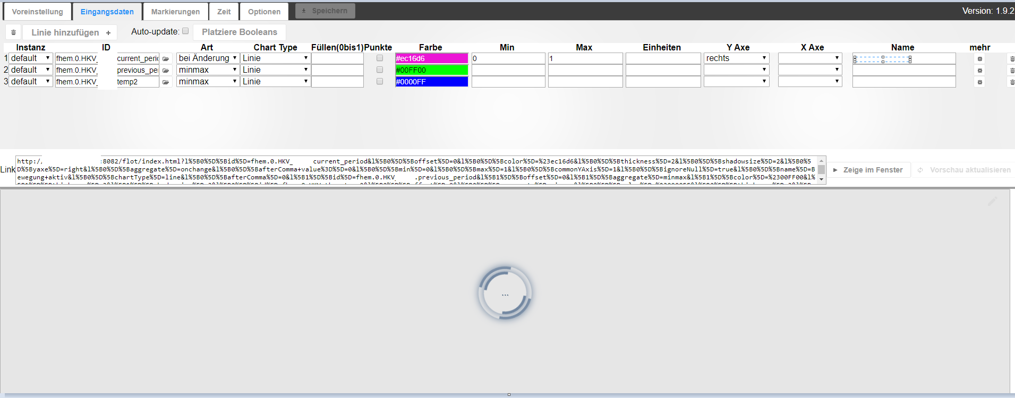1015x398 pixels.
Task: Open Art dropdown 'minmax' in row 3
Action: click(x=208, y=82)
